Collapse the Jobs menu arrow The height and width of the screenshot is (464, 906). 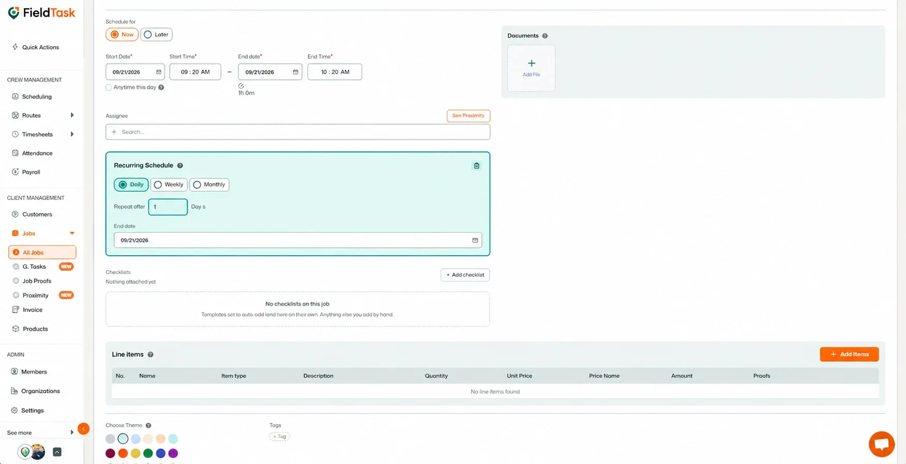click(72, 234)
